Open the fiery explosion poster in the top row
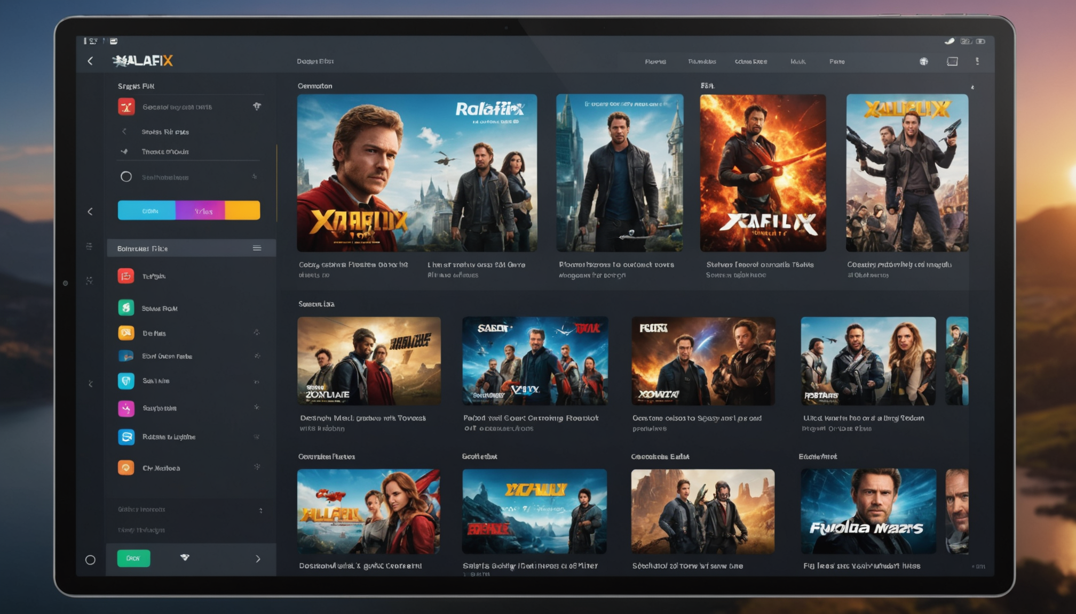 pyautogui.click(x=763, y=173)
